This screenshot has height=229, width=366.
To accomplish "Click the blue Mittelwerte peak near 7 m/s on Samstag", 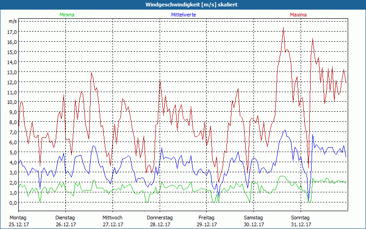I will click(285, 130).
